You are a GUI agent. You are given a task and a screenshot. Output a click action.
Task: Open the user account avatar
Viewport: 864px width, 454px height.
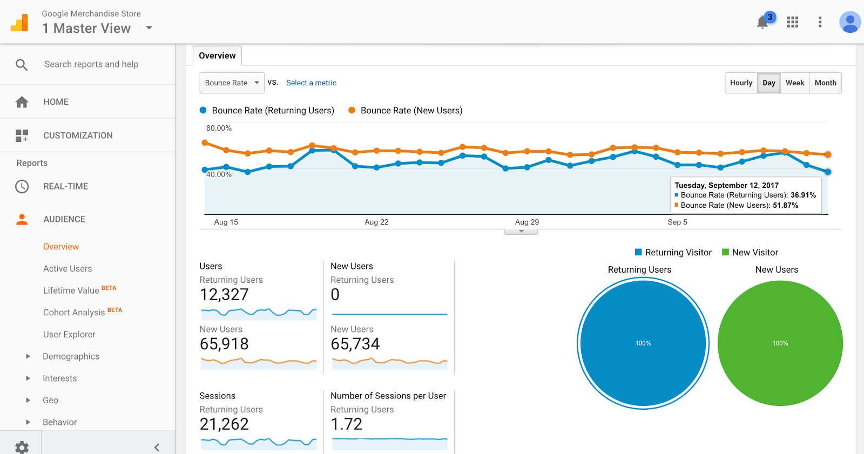[850, 22]
